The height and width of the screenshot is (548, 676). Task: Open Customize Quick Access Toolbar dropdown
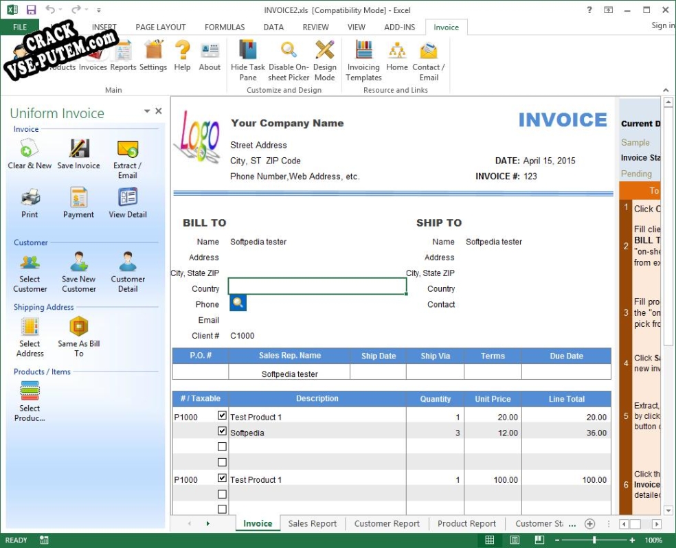coord(99,10)
